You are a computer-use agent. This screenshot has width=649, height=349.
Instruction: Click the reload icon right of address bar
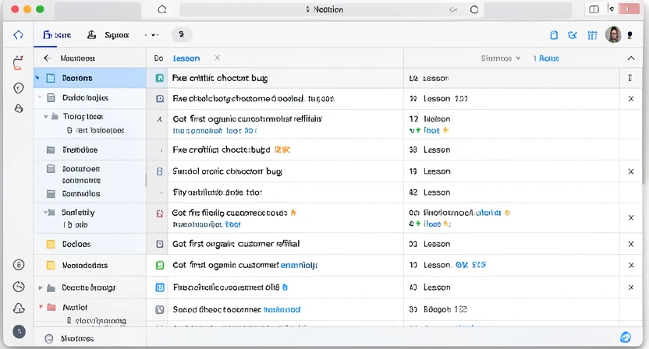pos(474,9)
